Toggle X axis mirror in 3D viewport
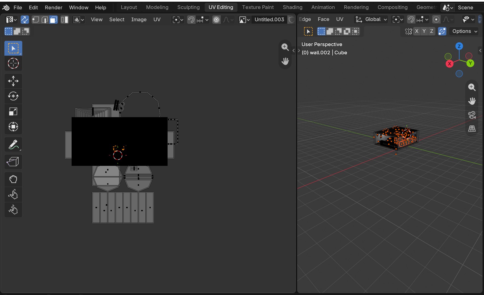The image size is (484, 295). tap(416, 31)
